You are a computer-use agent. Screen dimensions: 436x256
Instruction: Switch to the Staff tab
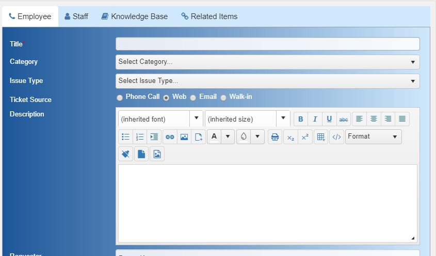point(76,16)
